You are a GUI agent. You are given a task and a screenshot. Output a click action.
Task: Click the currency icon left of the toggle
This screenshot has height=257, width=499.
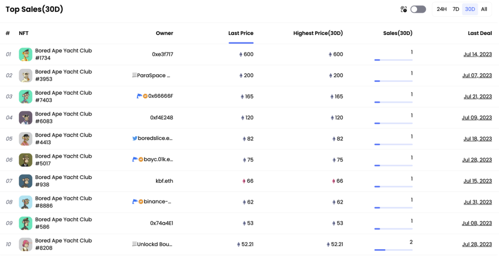point(404,9)
